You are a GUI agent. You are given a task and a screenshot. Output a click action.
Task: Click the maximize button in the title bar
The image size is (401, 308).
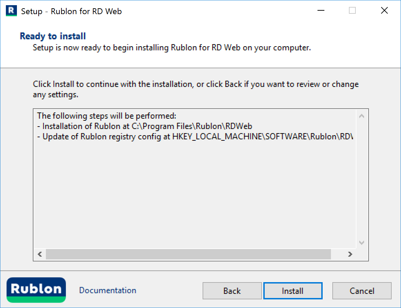(x=352, y=11)
